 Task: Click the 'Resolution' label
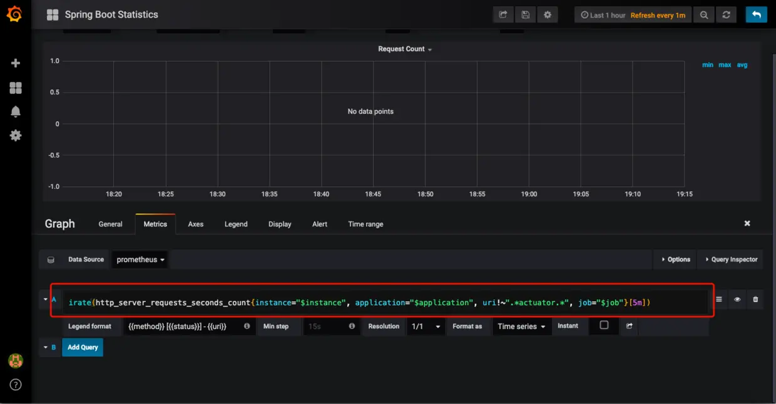(384, 326)
